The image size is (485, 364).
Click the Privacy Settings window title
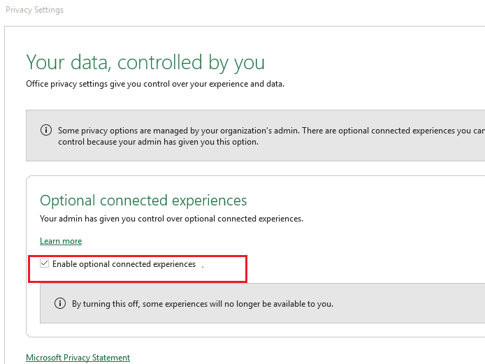coord(35,10)
